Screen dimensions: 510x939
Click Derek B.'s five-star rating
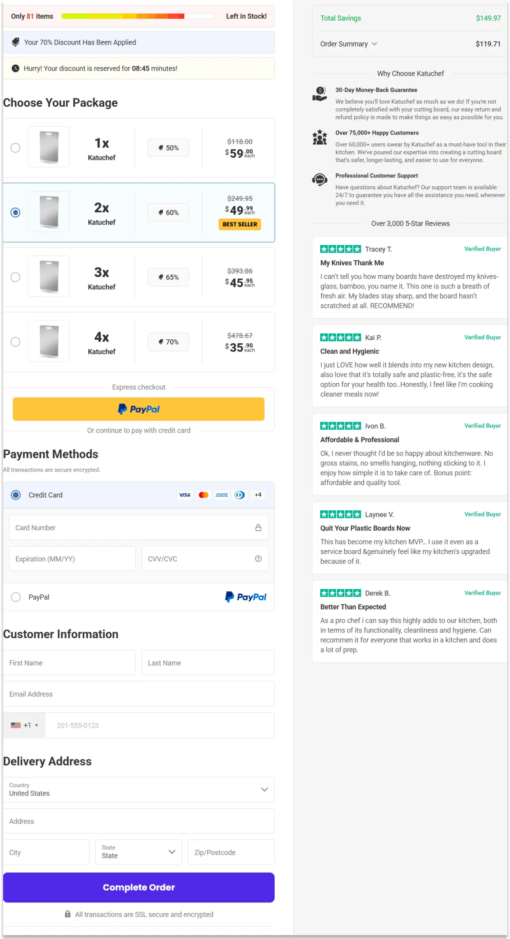pyautogui.click(x=340, y=593)
